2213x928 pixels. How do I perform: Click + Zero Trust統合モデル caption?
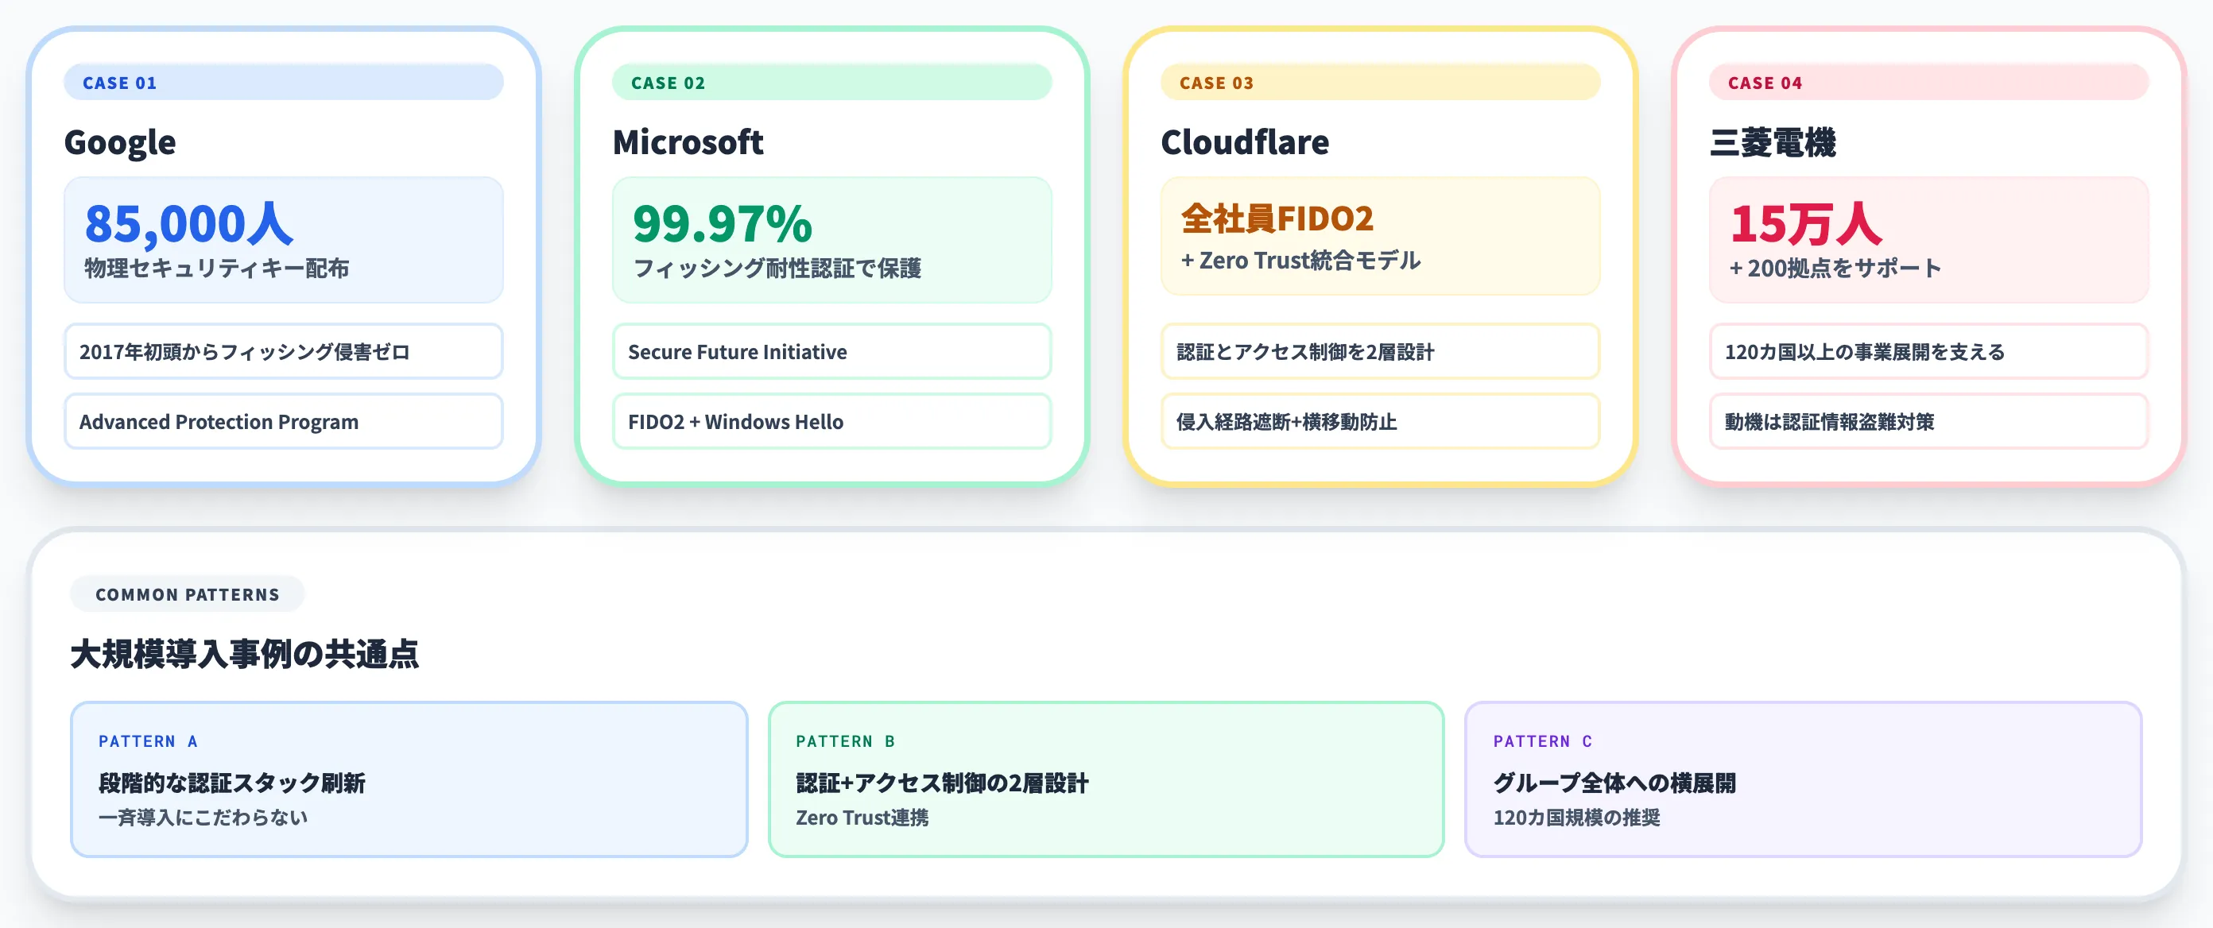pos(1300,260)
